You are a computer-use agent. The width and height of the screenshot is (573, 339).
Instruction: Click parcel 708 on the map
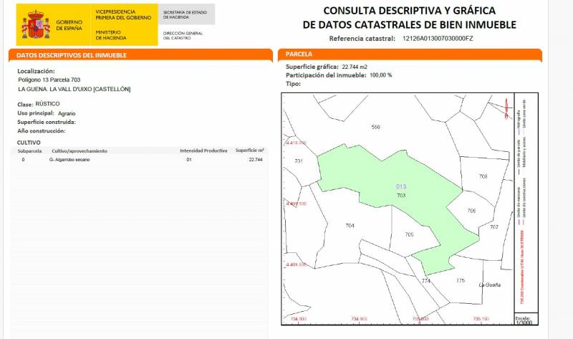click(483, 176)
